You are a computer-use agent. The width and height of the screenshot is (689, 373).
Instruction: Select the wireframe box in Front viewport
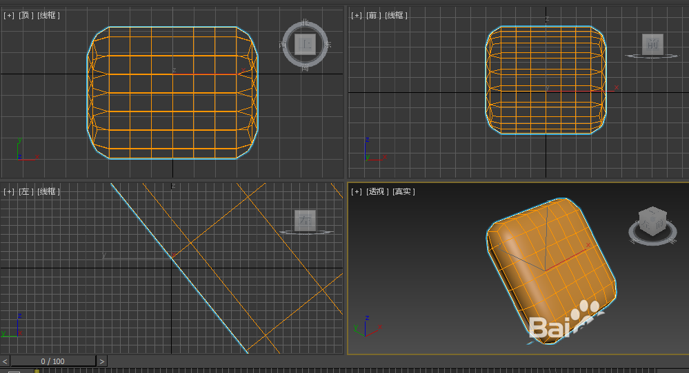546,79
